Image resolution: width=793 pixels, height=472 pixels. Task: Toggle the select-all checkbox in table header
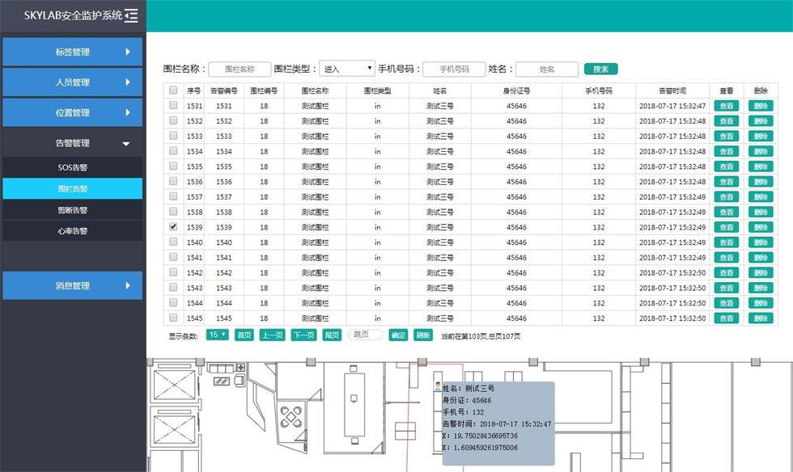[x=174, y=91]
